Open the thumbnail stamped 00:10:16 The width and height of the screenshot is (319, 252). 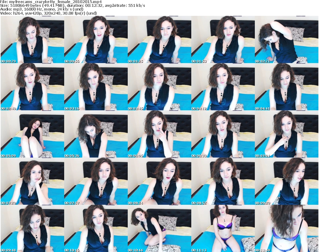tap(96, 228)
